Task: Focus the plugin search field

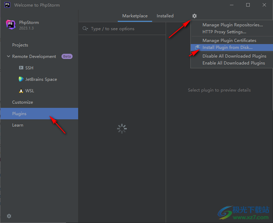Action: 122,28
